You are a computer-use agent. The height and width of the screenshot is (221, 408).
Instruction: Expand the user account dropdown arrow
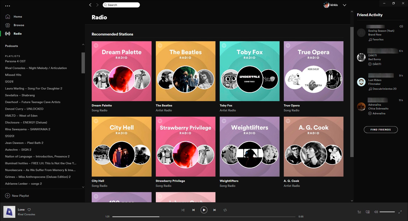(345, 5)
